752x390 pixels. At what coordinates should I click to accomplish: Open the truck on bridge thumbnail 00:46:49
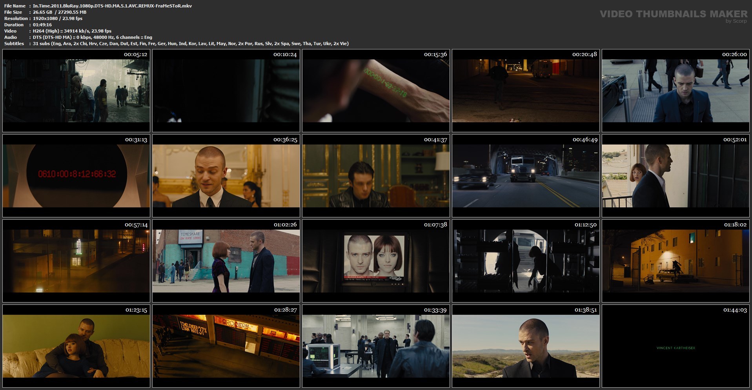pyautogui.click(x=526, y=176)
